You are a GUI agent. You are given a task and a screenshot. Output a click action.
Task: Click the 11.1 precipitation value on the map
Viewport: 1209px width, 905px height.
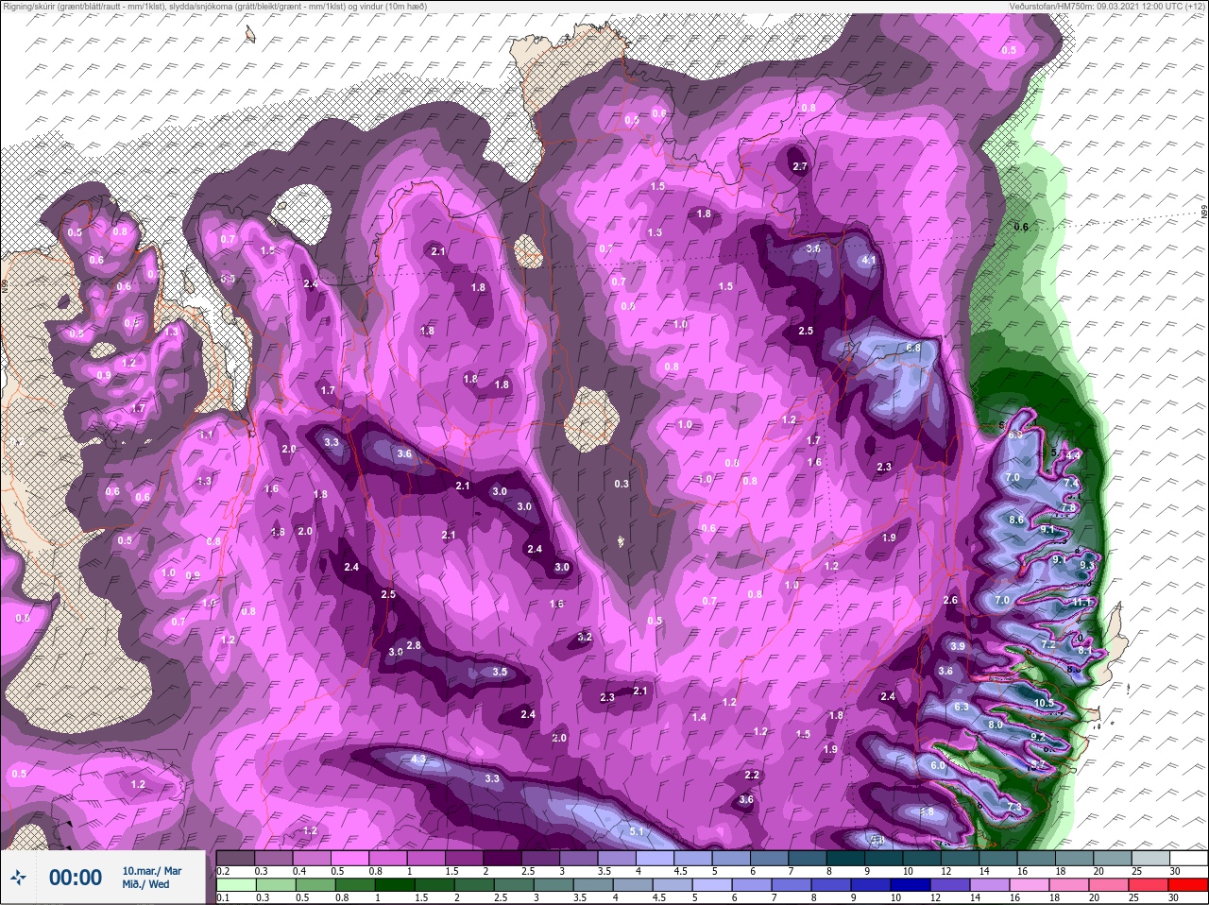point(1082,602)
